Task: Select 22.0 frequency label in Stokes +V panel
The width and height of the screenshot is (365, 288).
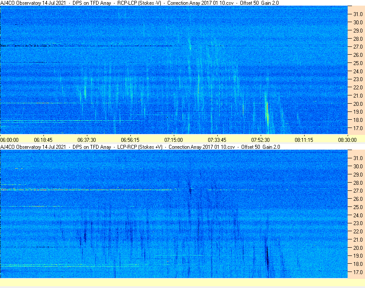Action: (358, 231)
